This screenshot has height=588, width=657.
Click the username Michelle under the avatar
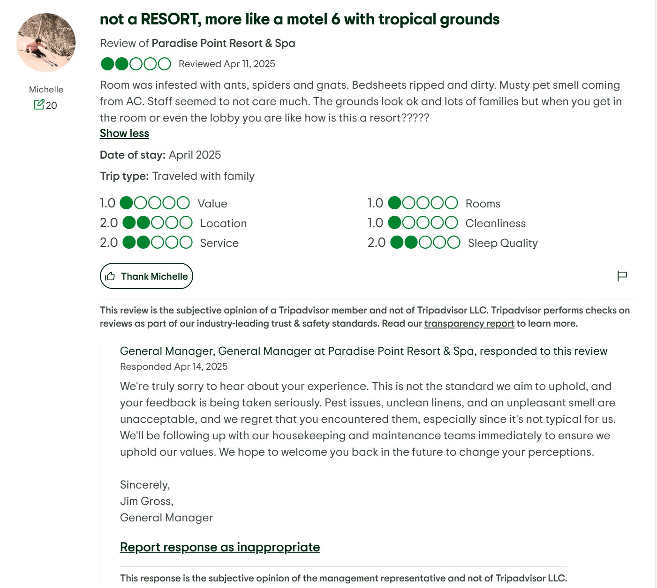click(x=46, y=90)
